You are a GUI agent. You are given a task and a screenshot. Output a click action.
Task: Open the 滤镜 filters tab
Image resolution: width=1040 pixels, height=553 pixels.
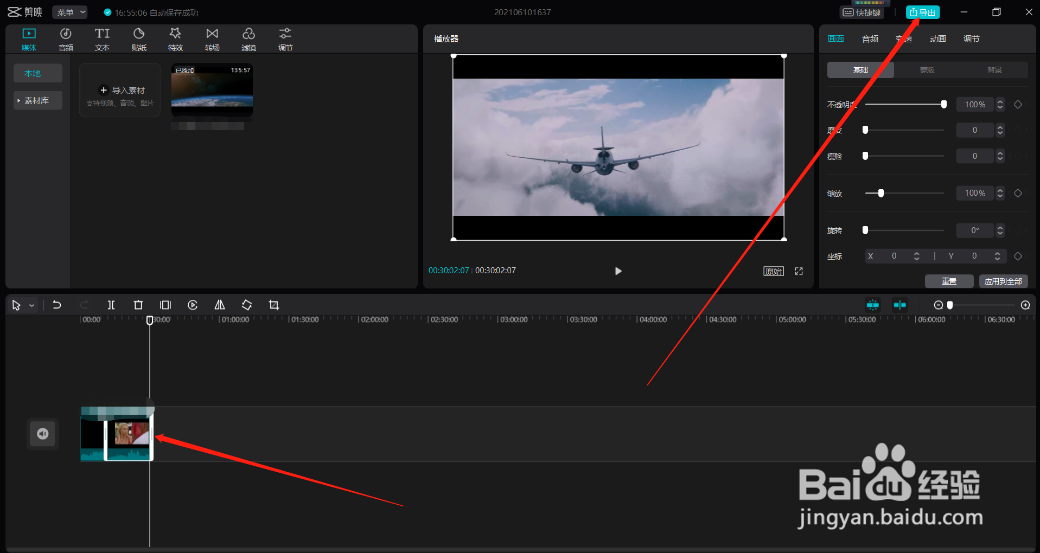(x=248, y=40)
